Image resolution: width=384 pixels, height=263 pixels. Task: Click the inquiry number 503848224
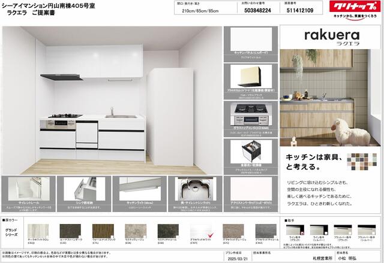click(x=257, y=11)
